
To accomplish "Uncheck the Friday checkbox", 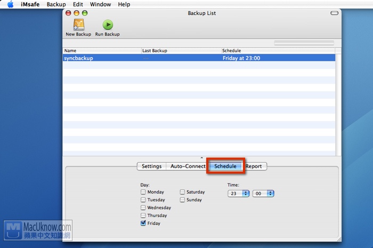I will coord(143,223).
